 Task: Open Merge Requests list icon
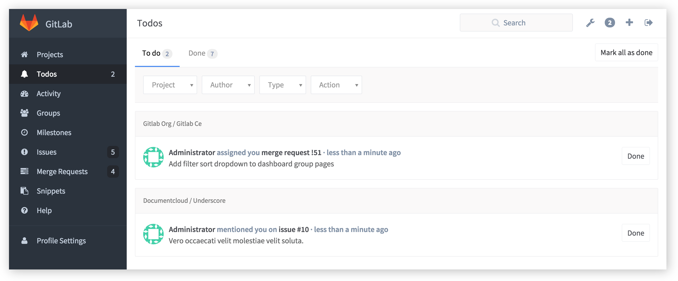click(24, 171)
